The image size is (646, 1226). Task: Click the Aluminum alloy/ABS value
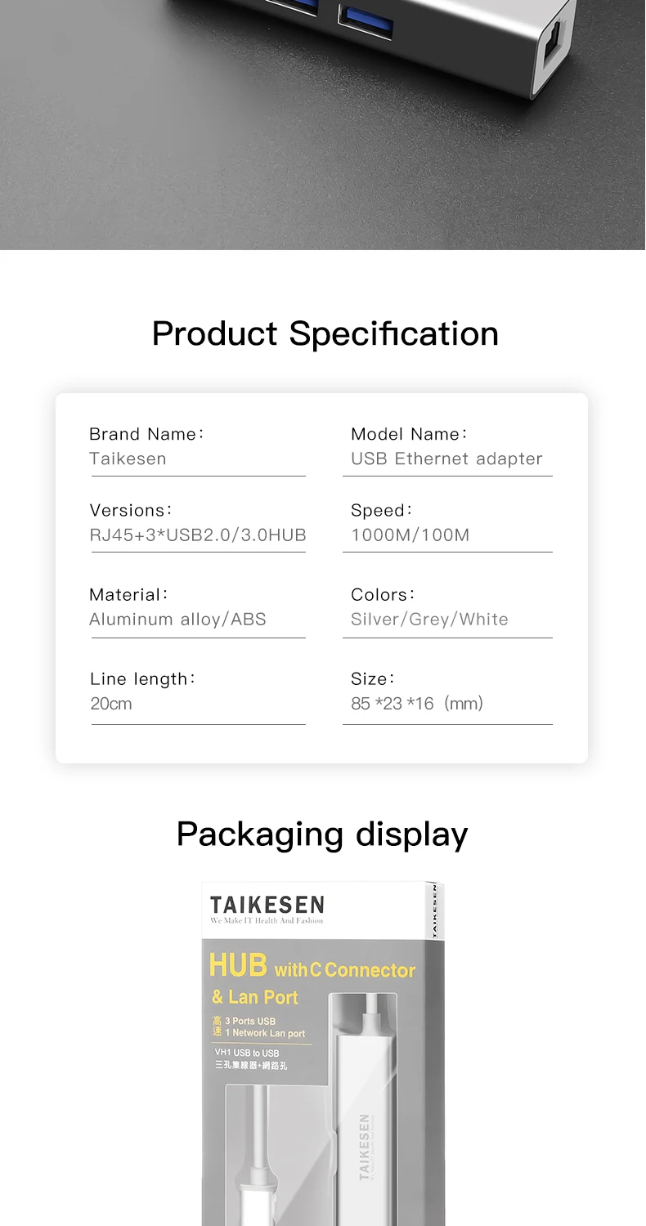(x=177, y=620)
